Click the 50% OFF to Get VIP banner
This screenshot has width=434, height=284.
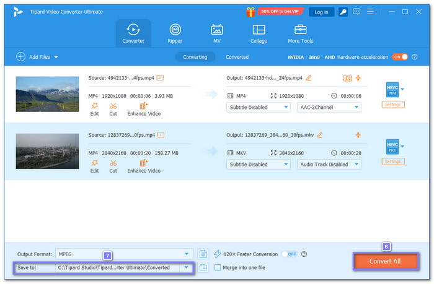(280, 11)
